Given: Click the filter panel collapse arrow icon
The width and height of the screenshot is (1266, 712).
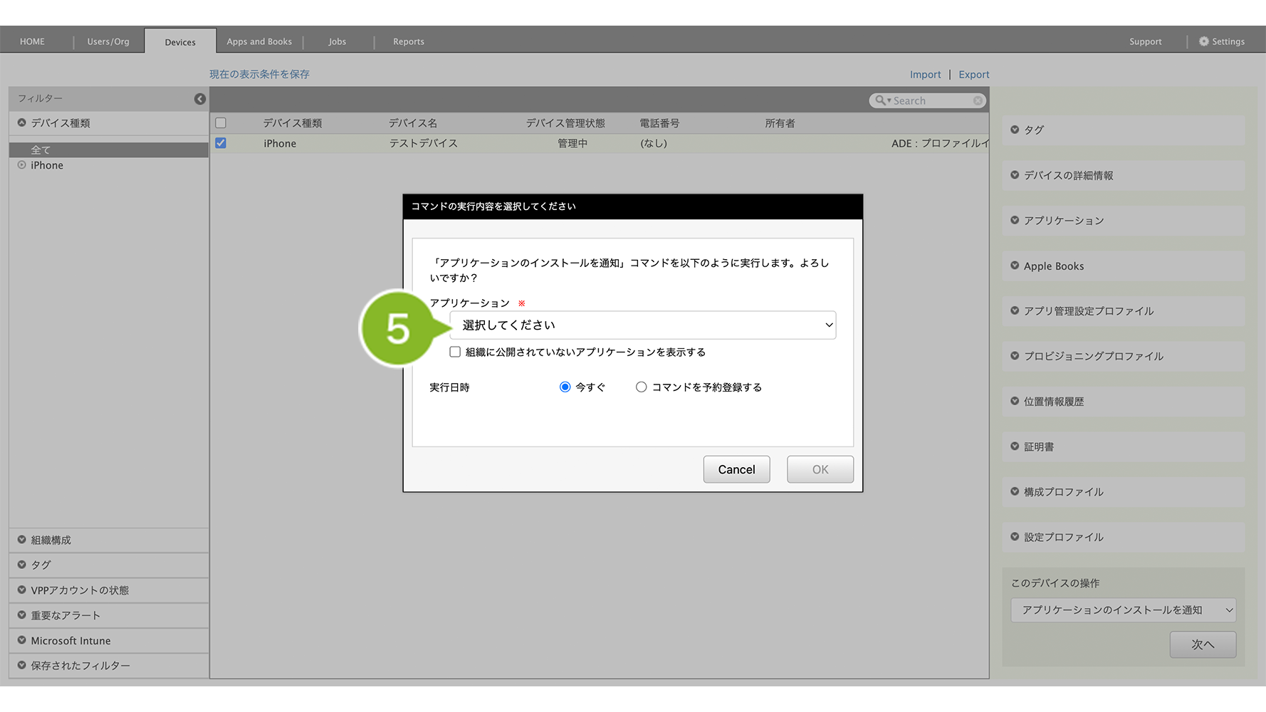Looking at the screenshot, I should click(200, 99).
